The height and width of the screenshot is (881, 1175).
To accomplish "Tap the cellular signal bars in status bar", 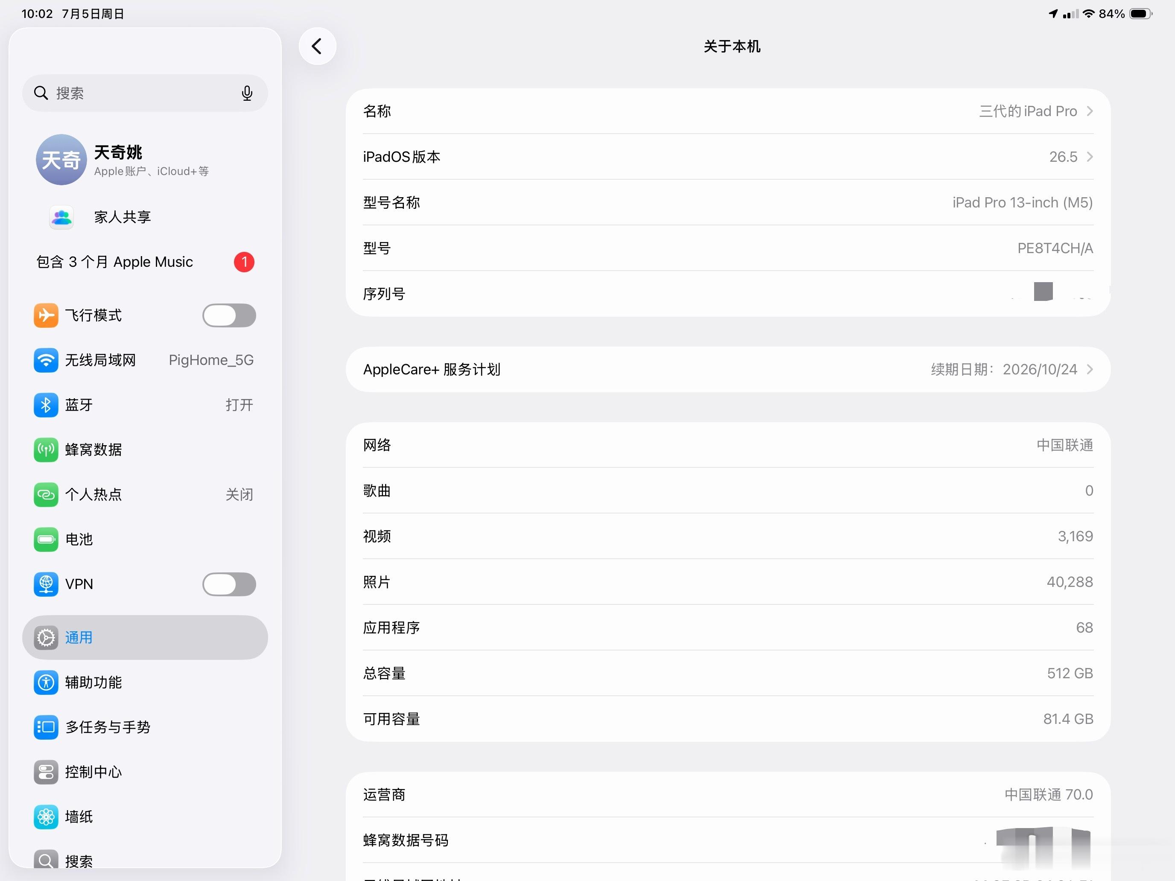I will point(1070,14).
